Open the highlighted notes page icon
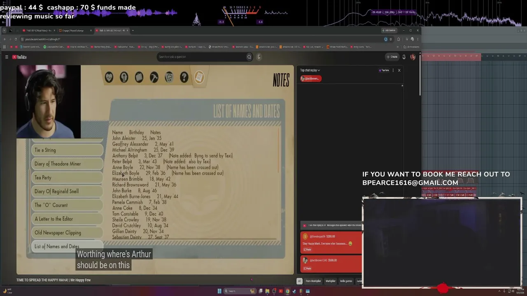527x296 pixels. pyautogui.click(x=199, y=77)
